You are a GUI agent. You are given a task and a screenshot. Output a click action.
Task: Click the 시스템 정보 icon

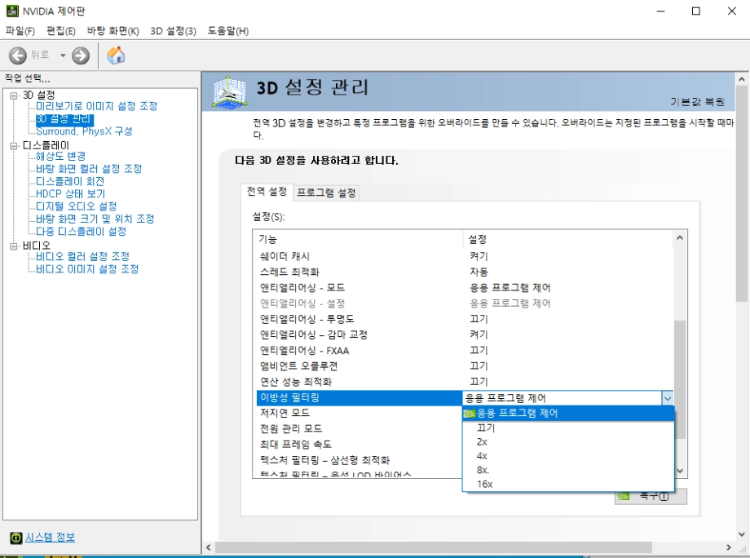click(x=15, y=538)
